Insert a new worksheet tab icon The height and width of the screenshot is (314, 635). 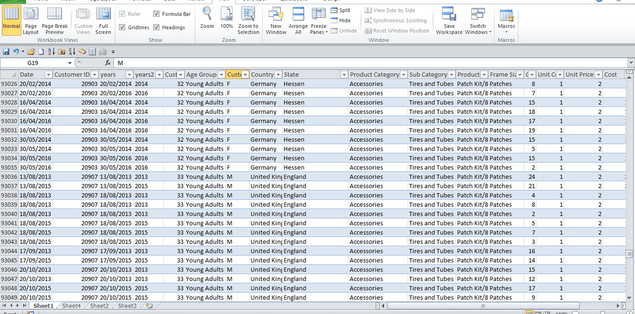pos(149,306)
